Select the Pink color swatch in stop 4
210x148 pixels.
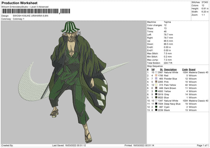[x=156, y=82]
